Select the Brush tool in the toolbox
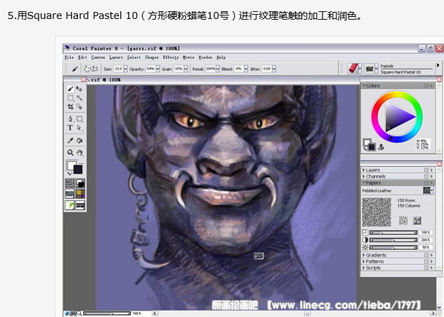This screenshot has height=317, width=444. click(x=70, y=89)
